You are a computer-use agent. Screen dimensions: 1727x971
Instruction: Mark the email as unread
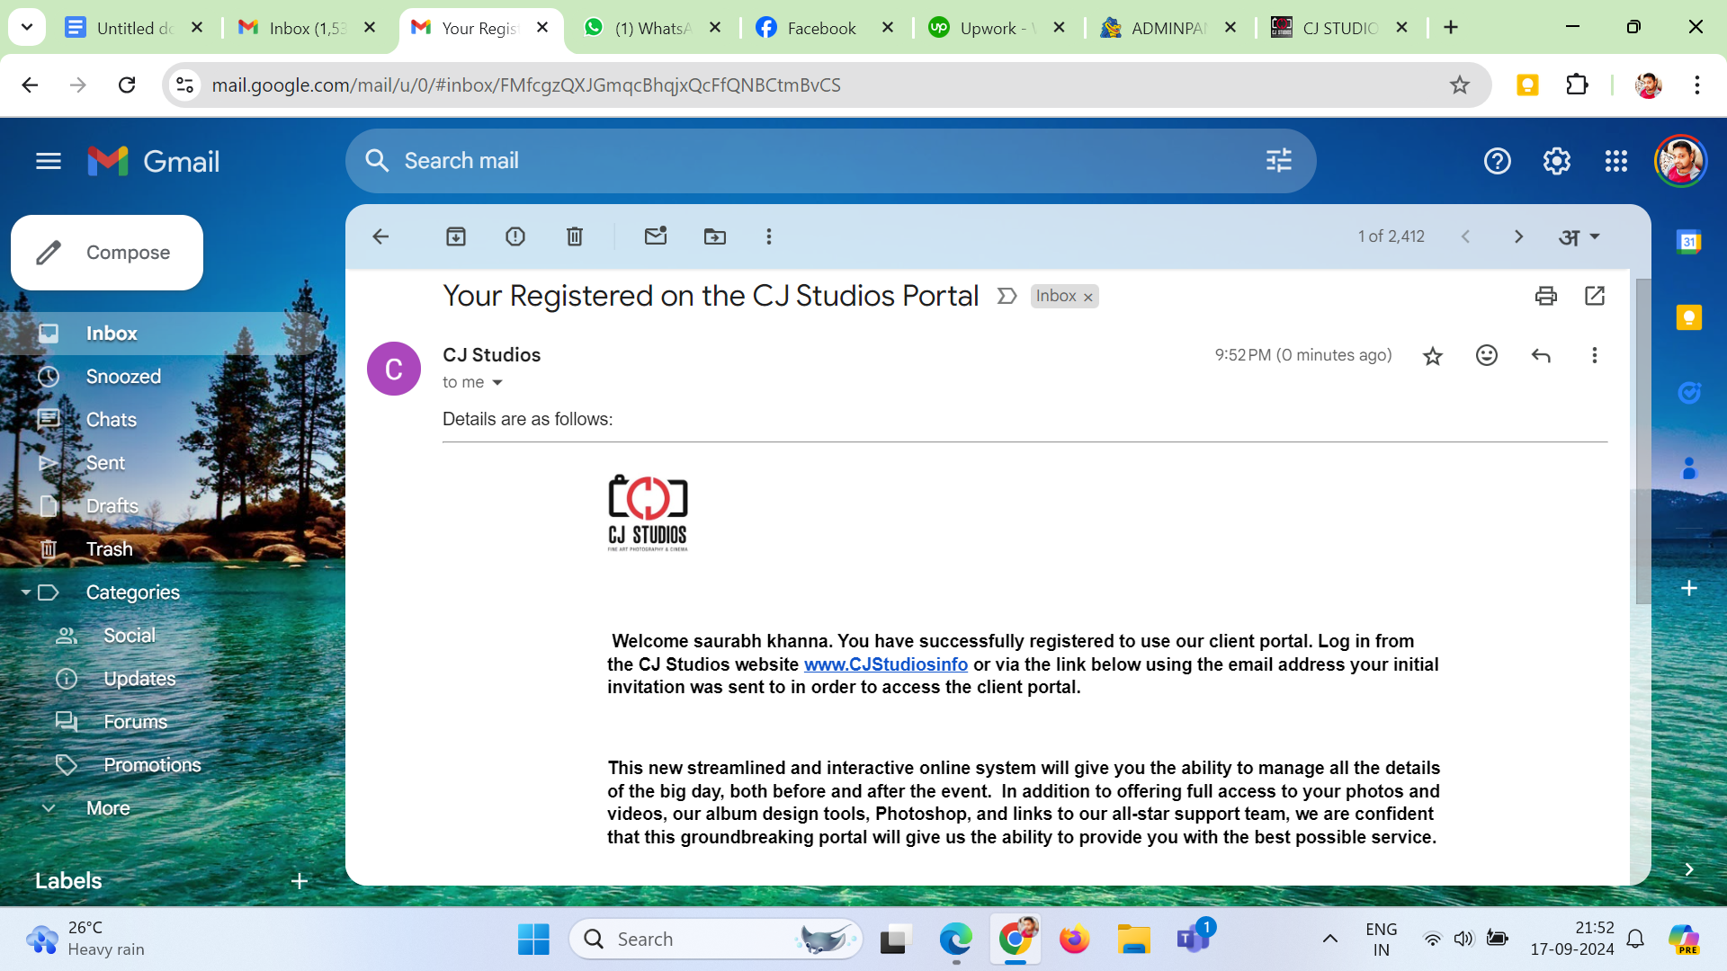coord(656,236)
